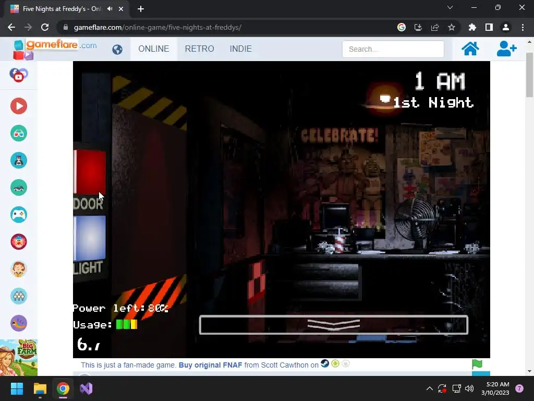534x401 pixels.
Task: Bookmark this page with star icon
Action: click(x=452, y=27)
